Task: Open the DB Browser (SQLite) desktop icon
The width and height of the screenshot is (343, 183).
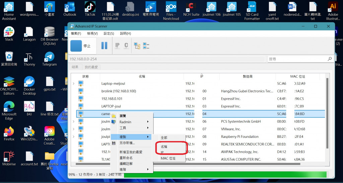Action: pyautogui.click(x=50, y=36)
